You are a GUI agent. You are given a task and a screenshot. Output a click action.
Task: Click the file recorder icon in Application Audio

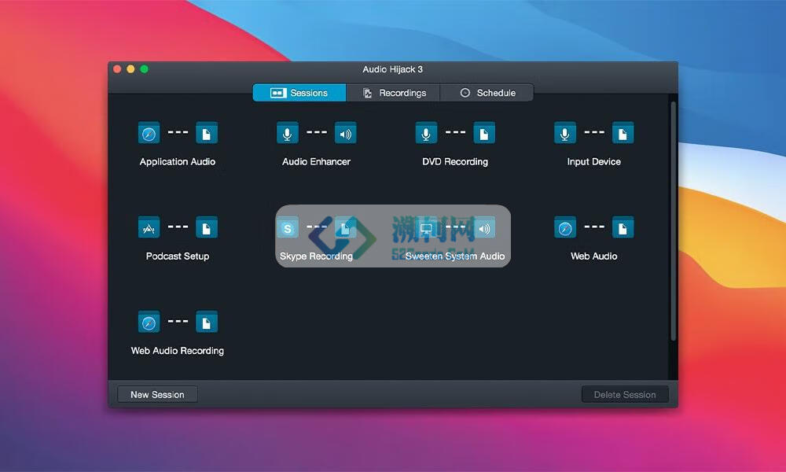[x=207, y=134]
